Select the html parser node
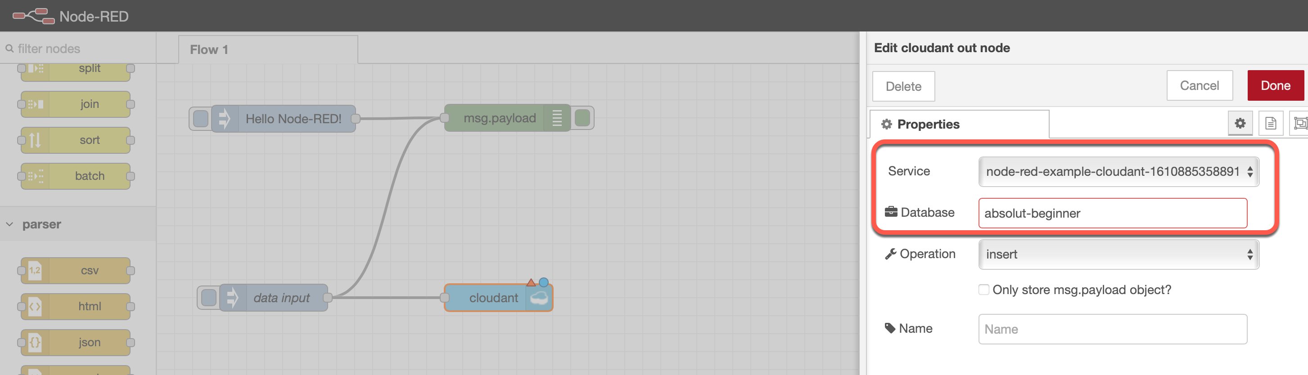The width and height of the screenshot is (1308, 375). click(76, 307)
